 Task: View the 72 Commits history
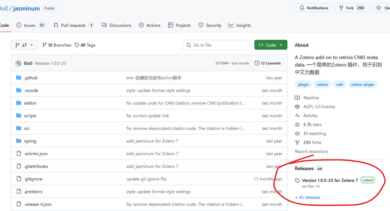268,63
